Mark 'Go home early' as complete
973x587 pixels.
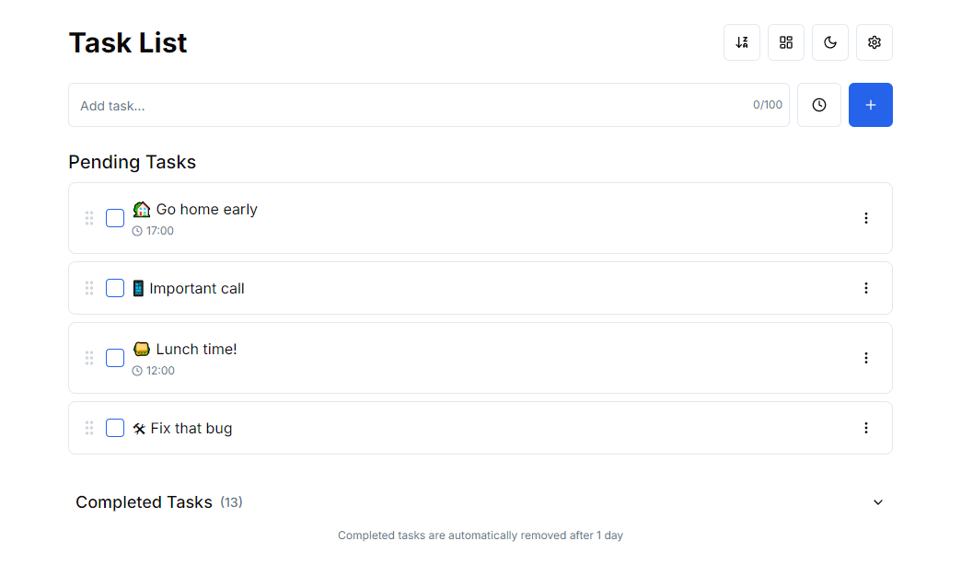coord(115,218)
